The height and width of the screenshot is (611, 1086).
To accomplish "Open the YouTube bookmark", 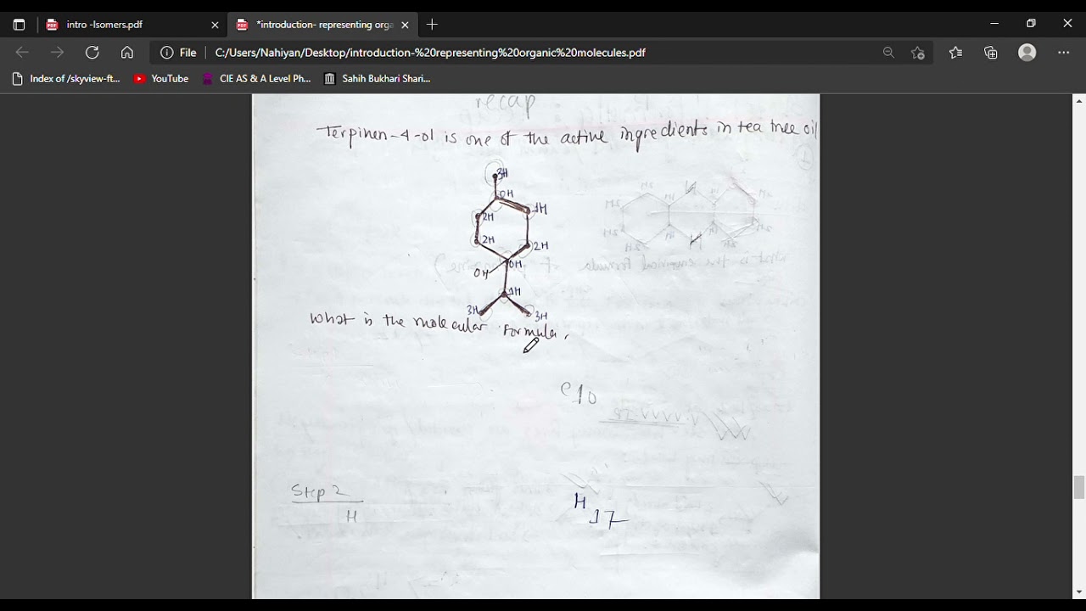I will tap(161, 79).
